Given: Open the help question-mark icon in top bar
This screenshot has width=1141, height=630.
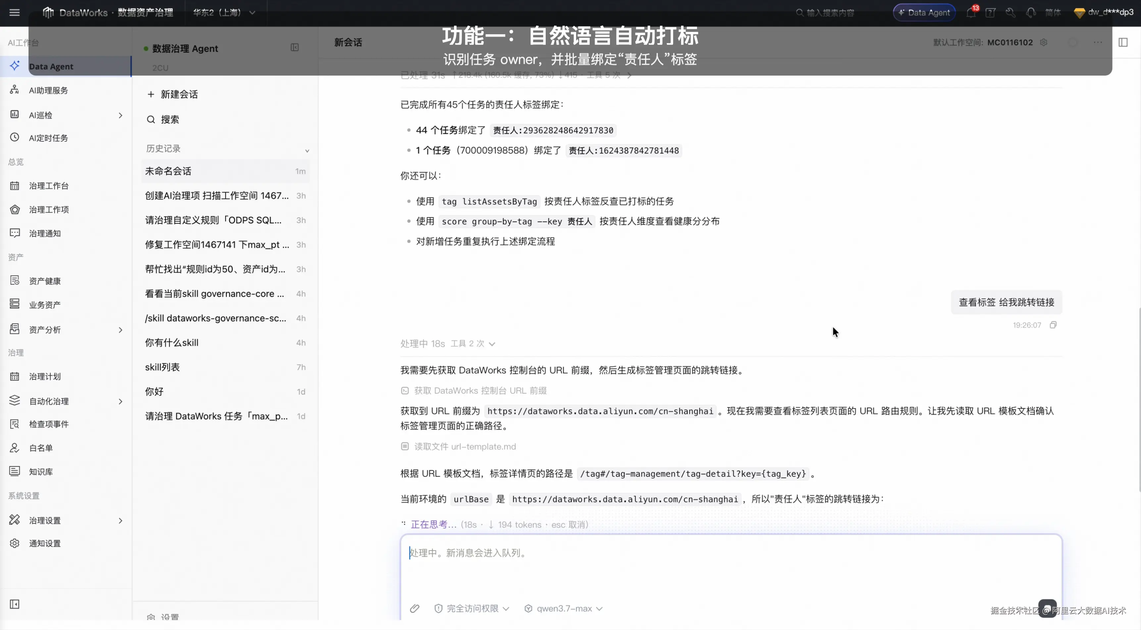Looking at the screenshot, I should [x=990, y=12].
